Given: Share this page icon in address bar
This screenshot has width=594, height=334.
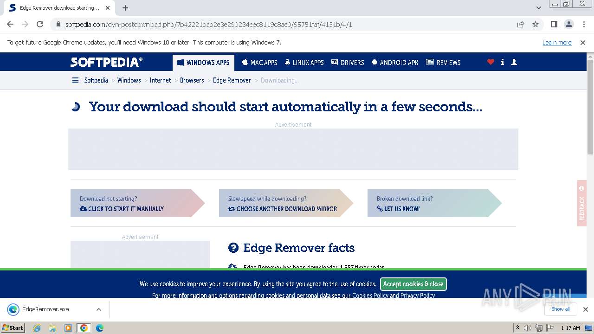Looking at the screenshot, I should pyautogui.click(x=521, y=25).
